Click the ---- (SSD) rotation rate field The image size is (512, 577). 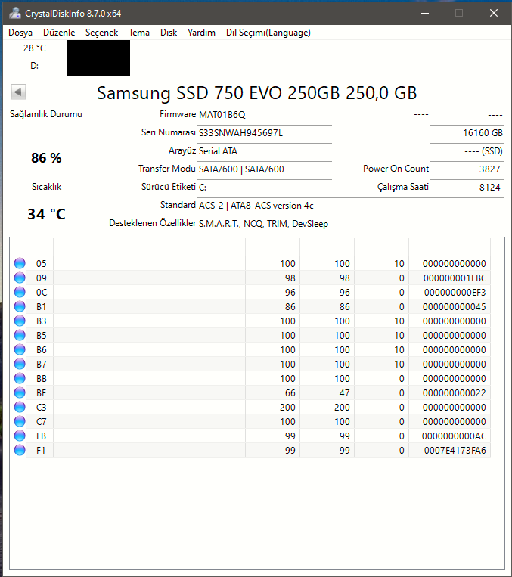click(x=467, y=151)
